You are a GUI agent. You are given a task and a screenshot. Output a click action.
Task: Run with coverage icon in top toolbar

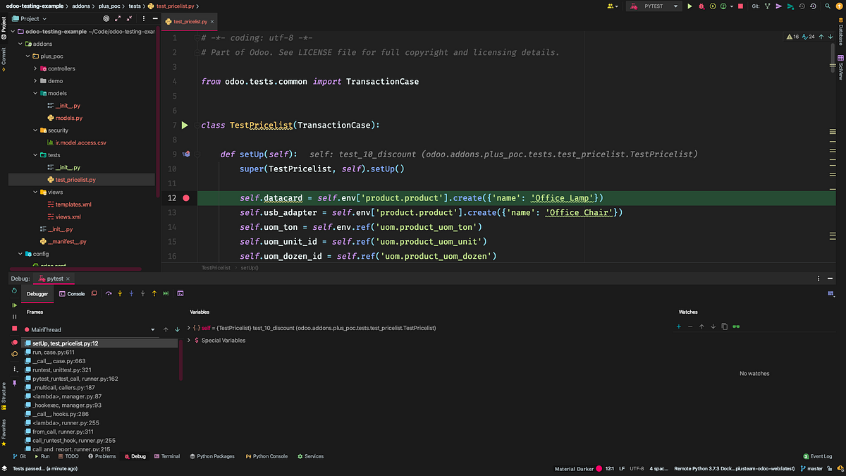pos(713,6)
